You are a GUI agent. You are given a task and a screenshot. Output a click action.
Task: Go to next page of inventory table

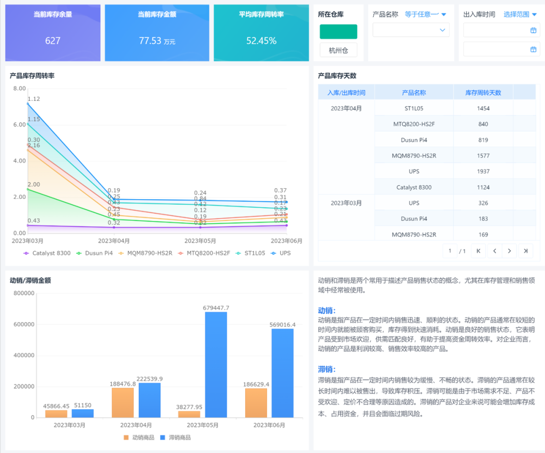pos(510,251)
